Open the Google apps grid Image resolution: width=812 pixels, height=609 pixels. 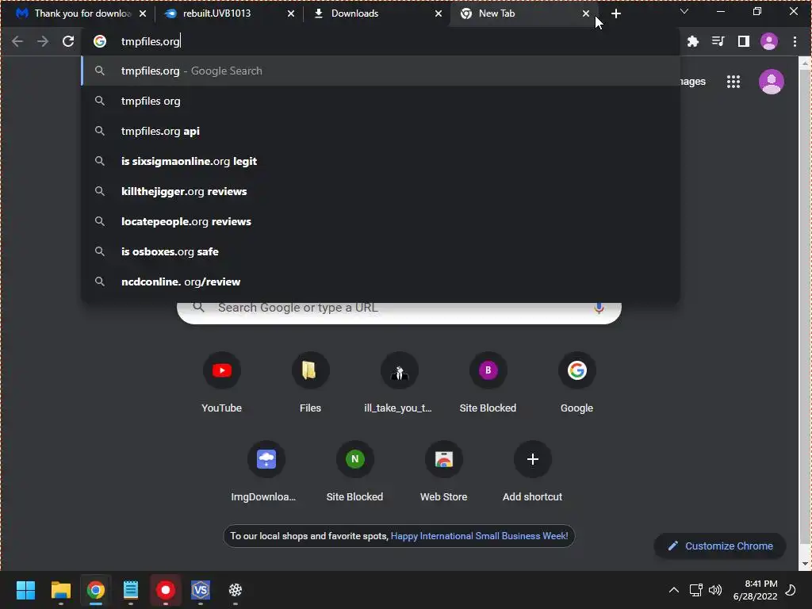[x=733, y=82]
